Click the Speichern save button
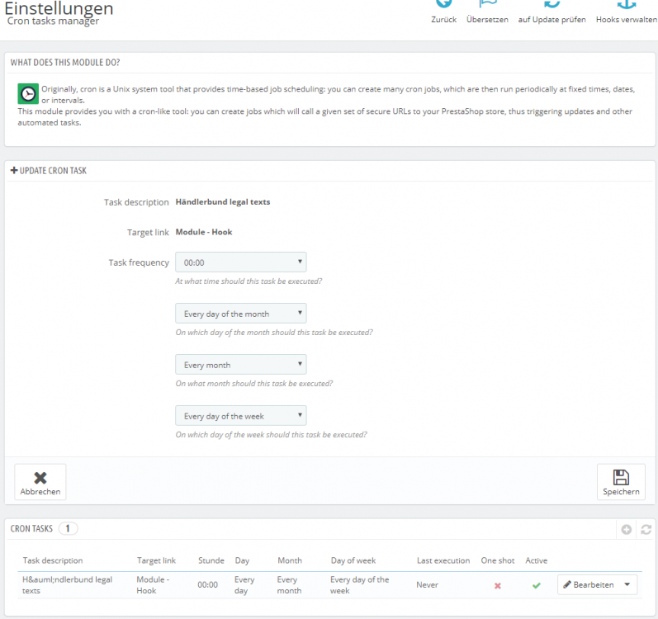The width and height of the screenshot is (658, 619). [621, 482]
